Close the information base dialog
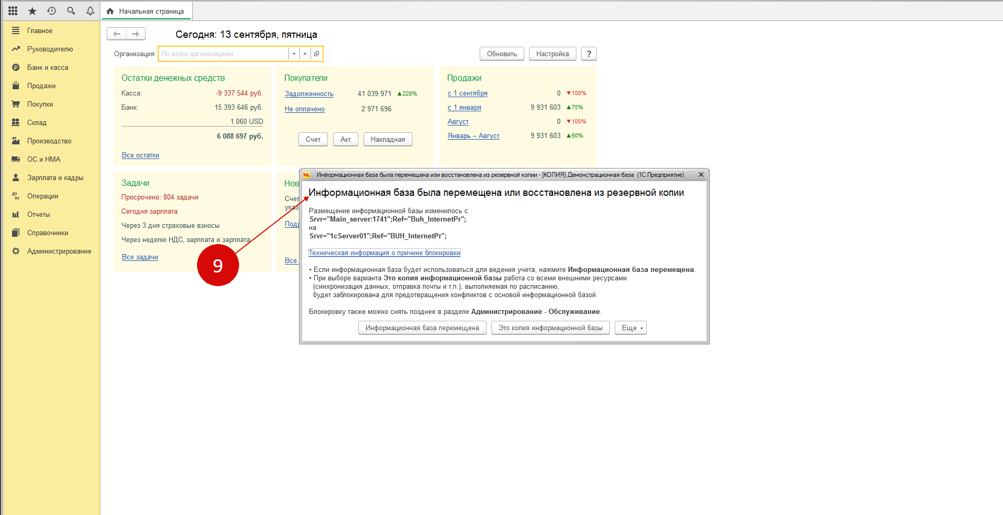The height and width of the screenshot is (515, 1003). tap(701, 175)
